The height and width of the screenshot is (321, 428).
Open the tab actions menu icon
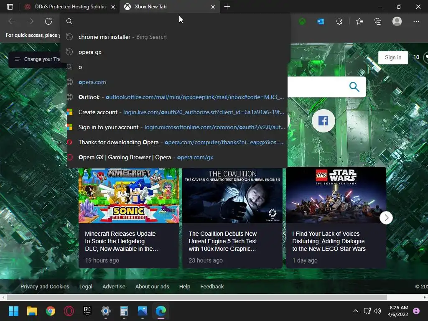tap(10, 7)
